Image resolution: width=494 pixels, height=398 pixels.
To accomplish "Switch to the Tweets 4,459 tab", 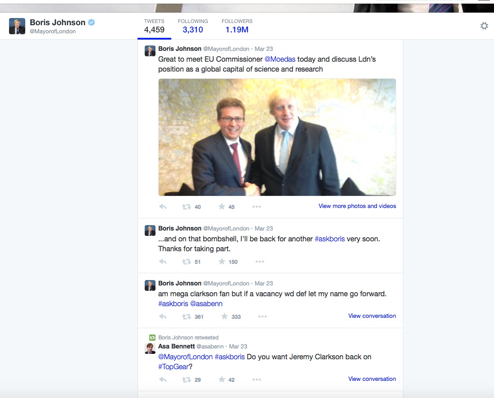I will (x=154, y=27).
